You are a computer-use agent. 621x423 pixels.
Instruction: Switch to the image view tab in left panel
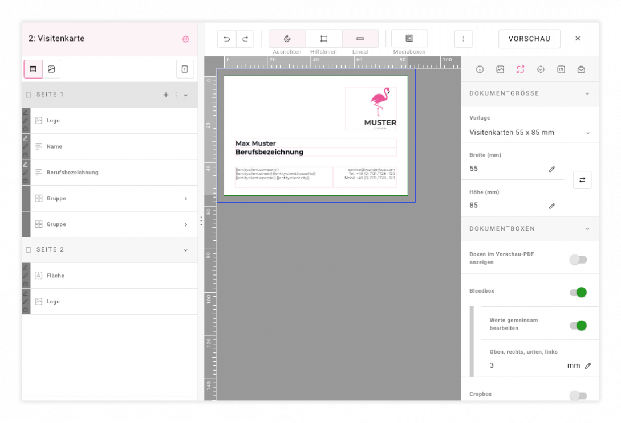tap(51, 69)
